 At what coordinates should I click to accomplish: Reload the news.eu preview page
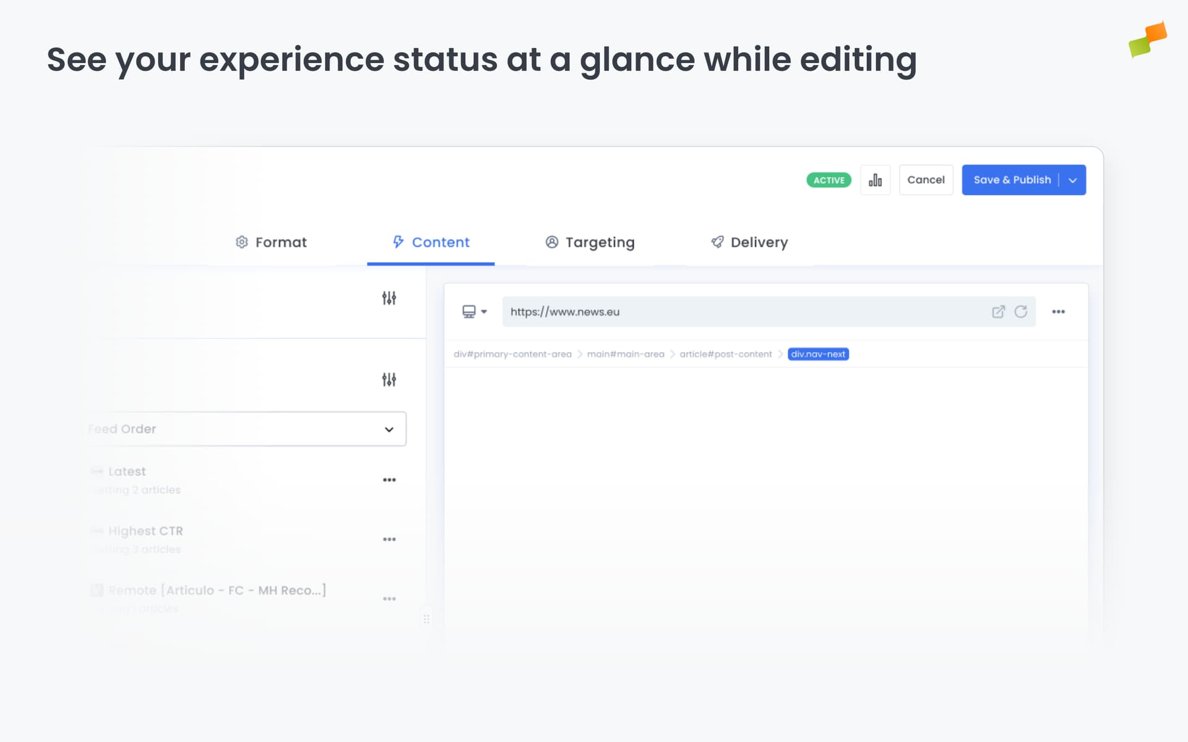pos(1021,312)
